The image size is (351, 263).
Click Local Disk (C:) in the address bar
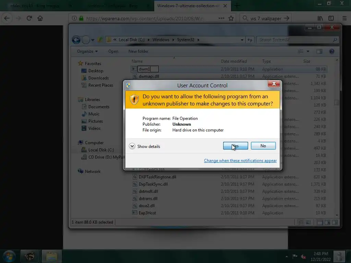[131, 40]
